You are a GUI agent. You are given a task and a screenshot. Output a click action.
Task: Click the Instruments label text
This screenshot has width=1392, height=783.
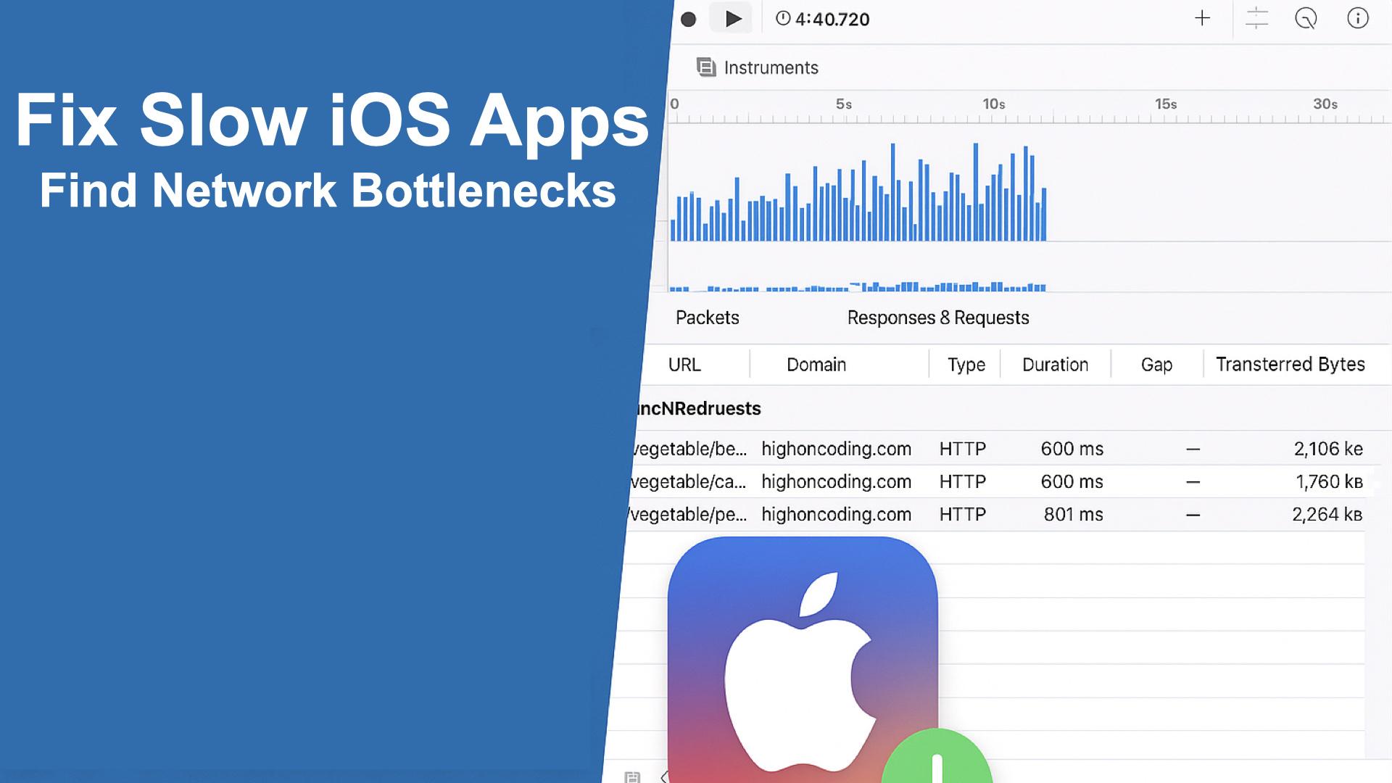pos(771,67)
